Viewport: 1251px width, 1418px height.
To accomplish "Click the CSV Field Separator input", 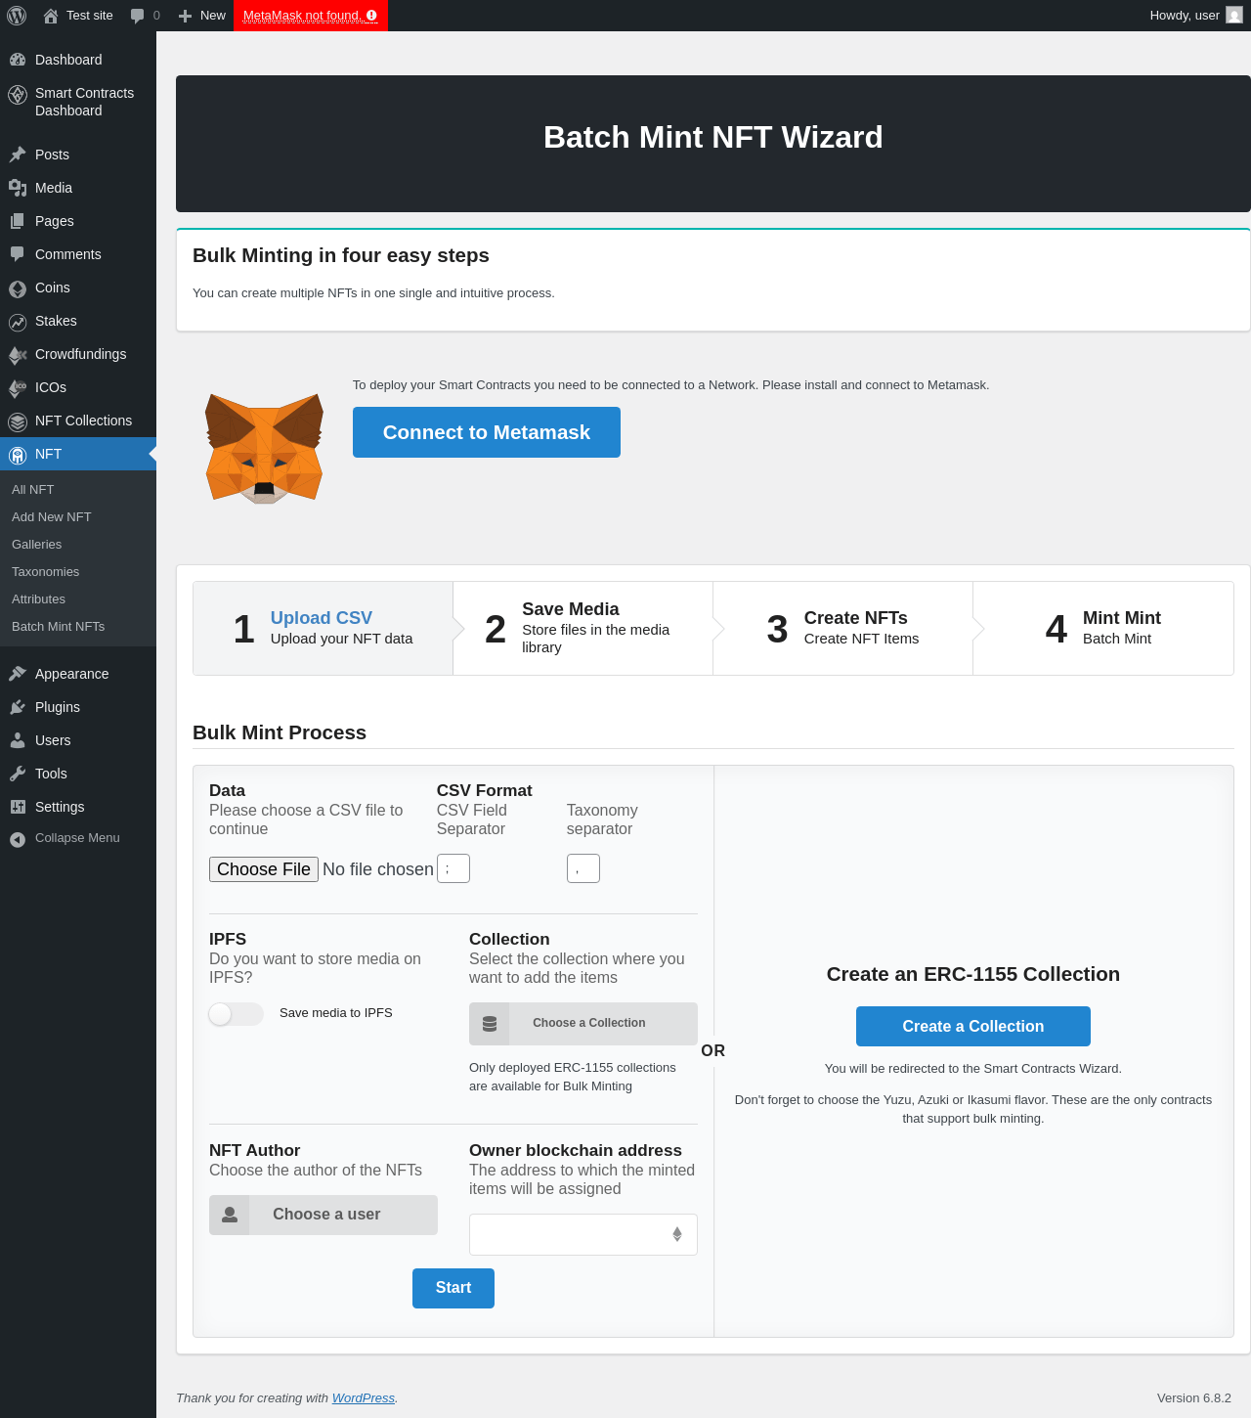I will point(453,868).
